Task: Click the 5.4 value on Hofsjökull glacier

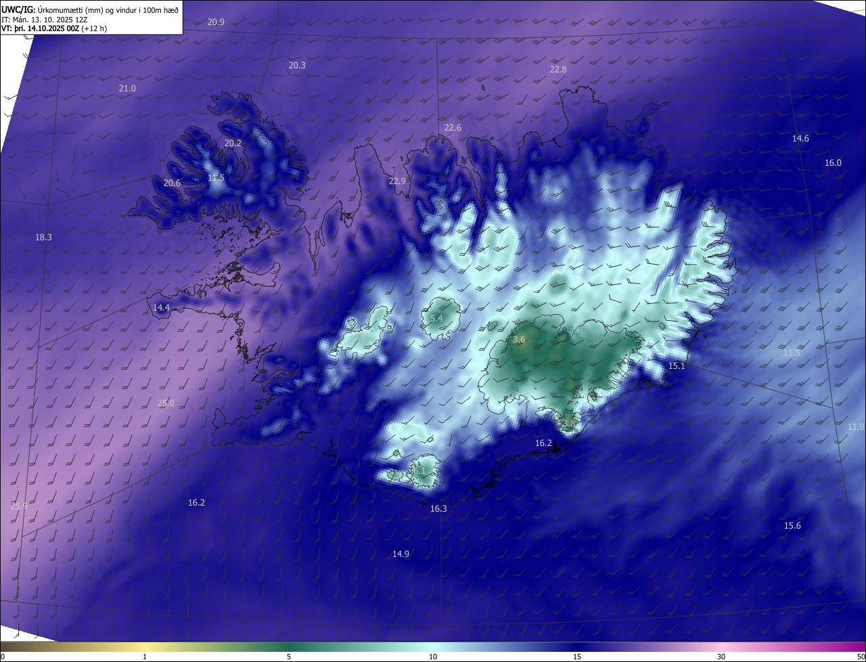Action: 436,318
